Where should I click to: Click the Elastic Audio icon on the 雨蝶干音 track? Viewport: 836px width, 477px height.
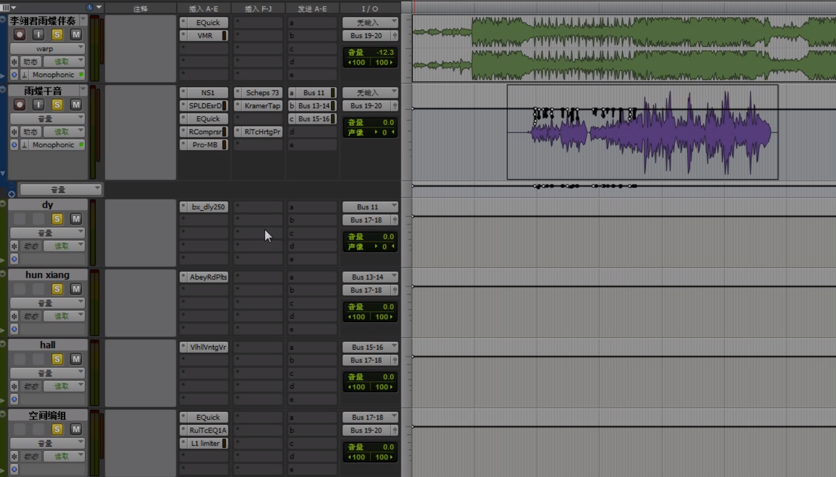25,145
